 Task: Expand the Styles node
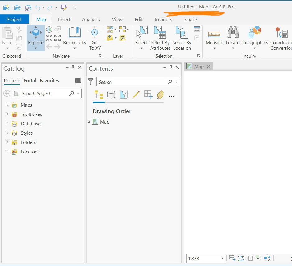click(x=7, y=133)
